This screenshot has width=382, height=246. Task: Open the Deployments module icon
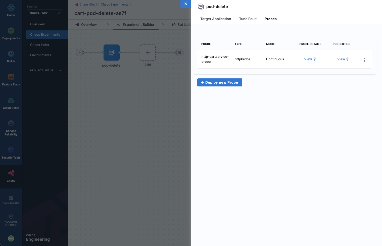11,31
